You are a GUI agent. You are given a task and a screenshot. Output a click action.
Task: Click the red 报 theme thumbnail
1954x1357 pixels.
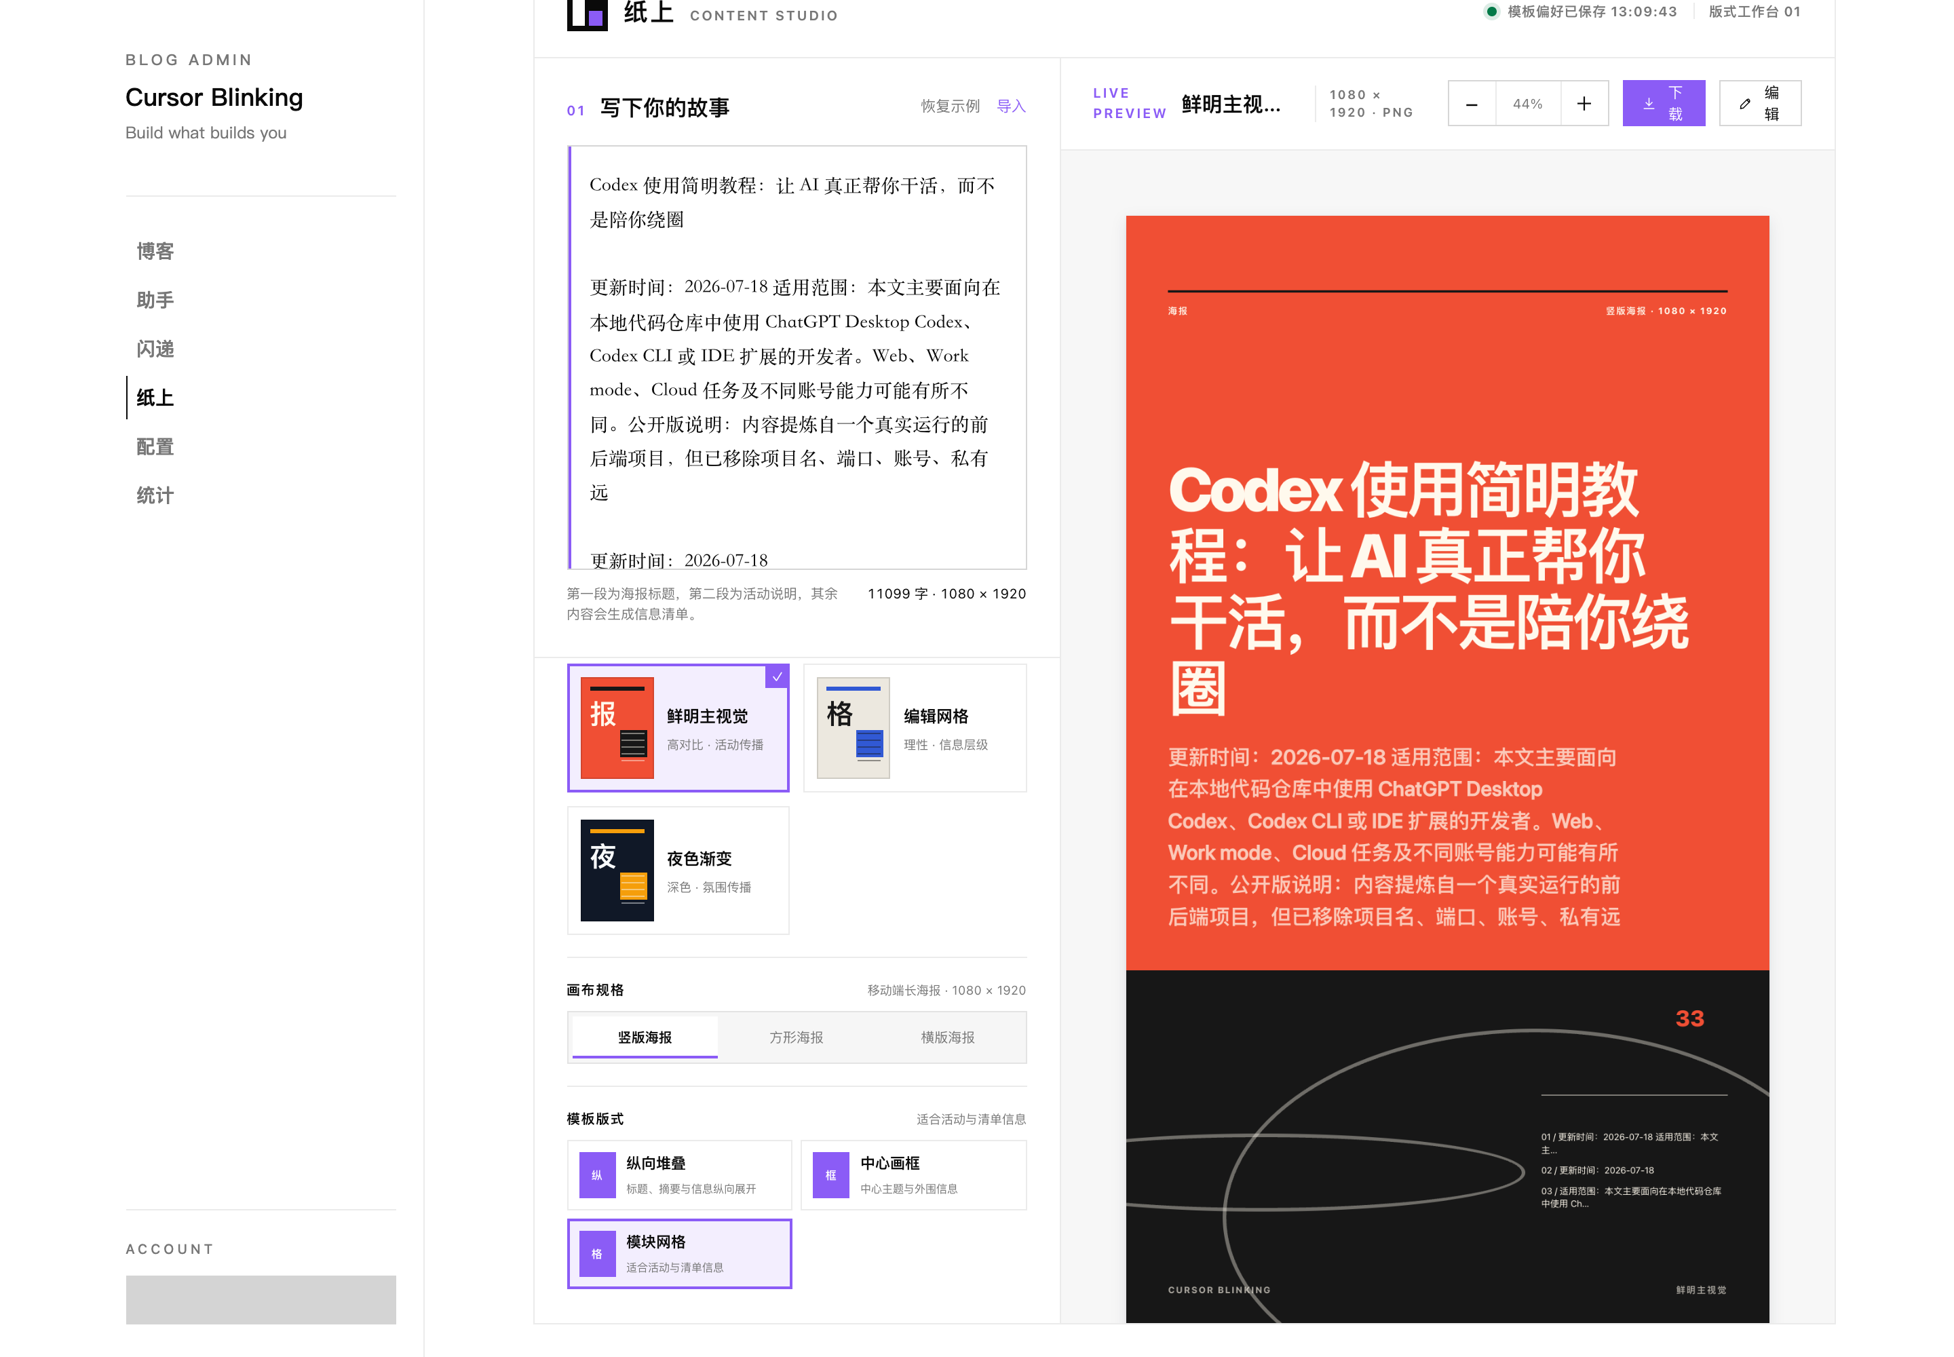[x=617, y=728]
